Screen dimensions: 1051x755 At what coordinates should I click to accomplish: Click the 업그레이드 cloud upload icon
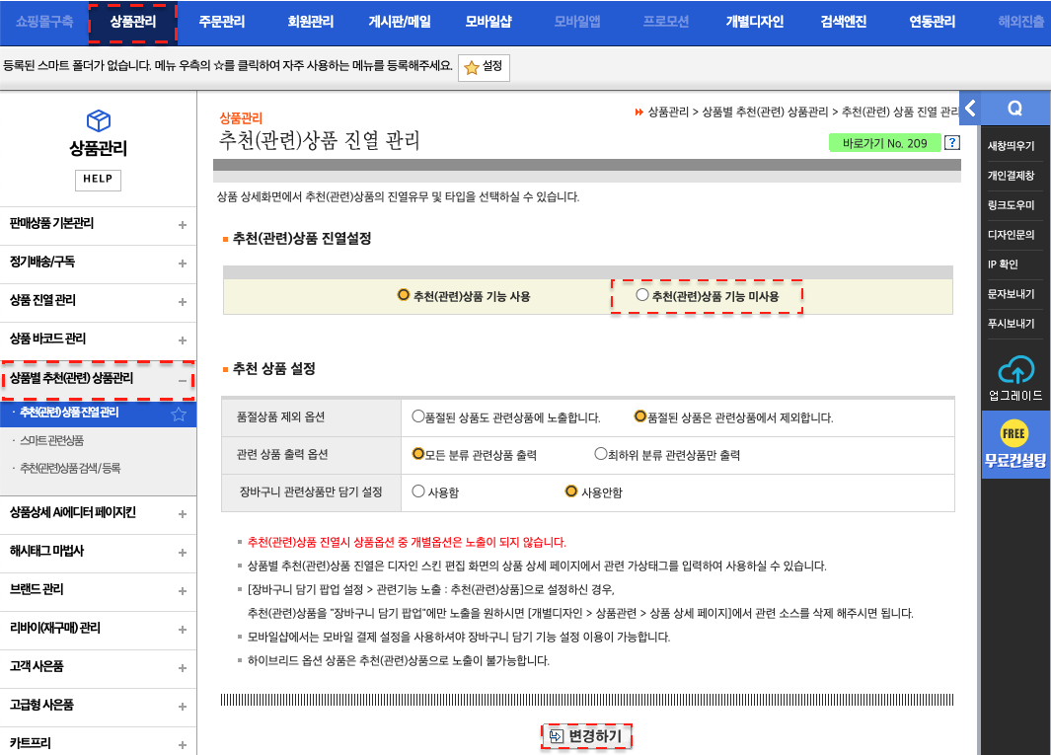(x=1015, y=371)
